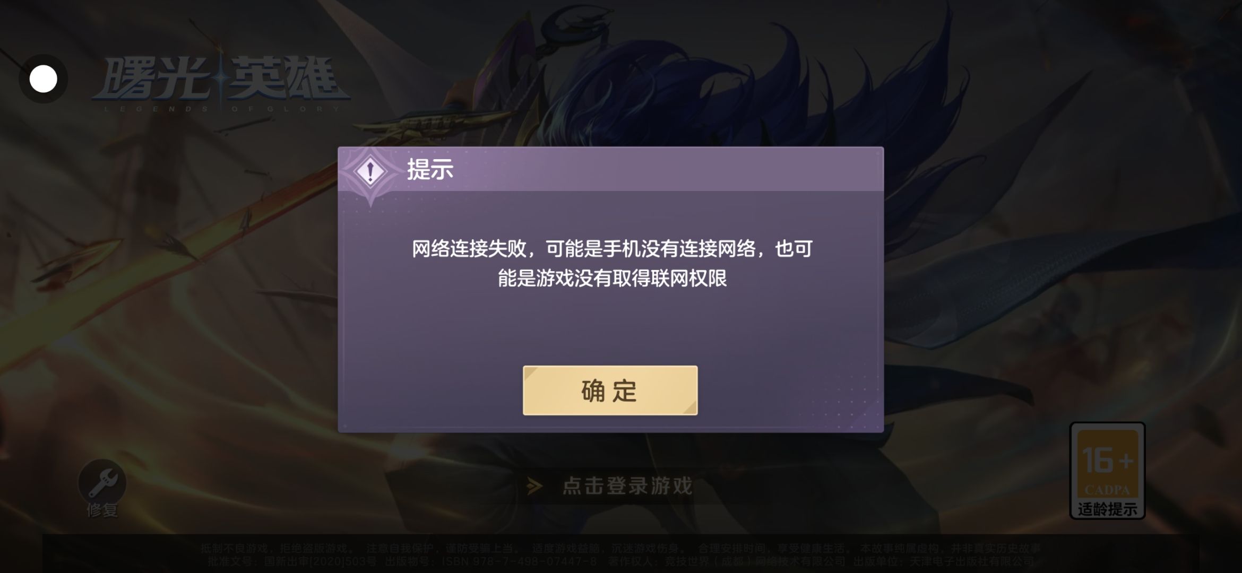This screenshot has height=573, width=1242.
Task: Click the CADPA text on the rating badge
Action: 1107,490
